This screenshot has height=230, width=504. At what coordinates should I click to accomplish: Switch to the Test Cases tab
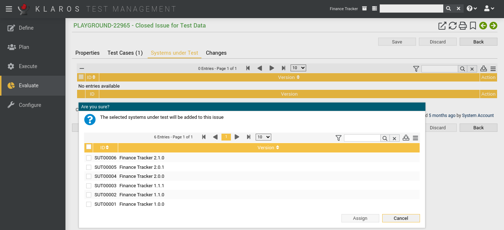125,53
